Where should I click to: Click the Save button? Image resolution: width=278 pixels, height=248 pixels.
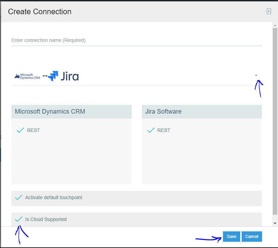231,237
